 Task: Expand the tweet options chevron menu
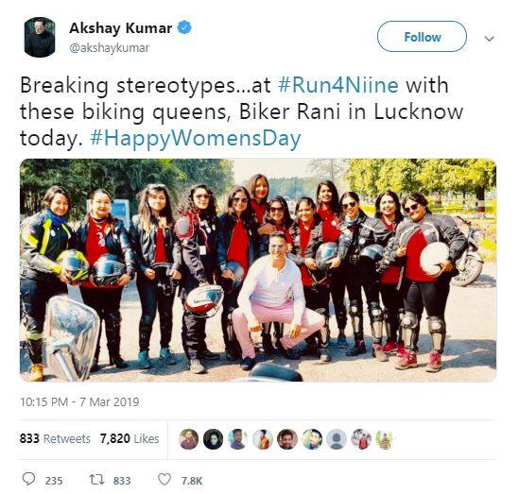pyautogui.click(x=489, y=39)
